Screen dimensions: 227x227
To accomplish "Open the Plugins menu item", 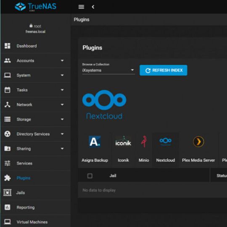I will coord(36,178).
